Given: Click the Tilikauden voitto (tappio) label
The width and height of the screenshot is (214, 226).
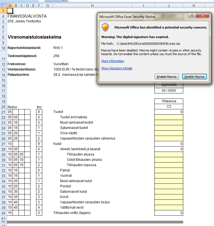Looking at the screenshot, I should tap(72, 213).
